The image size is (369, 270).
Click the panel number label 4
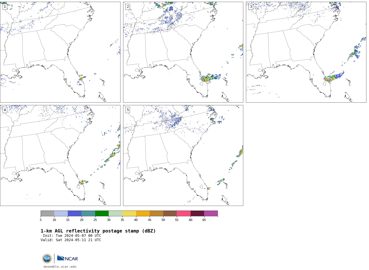click(5, 110)
